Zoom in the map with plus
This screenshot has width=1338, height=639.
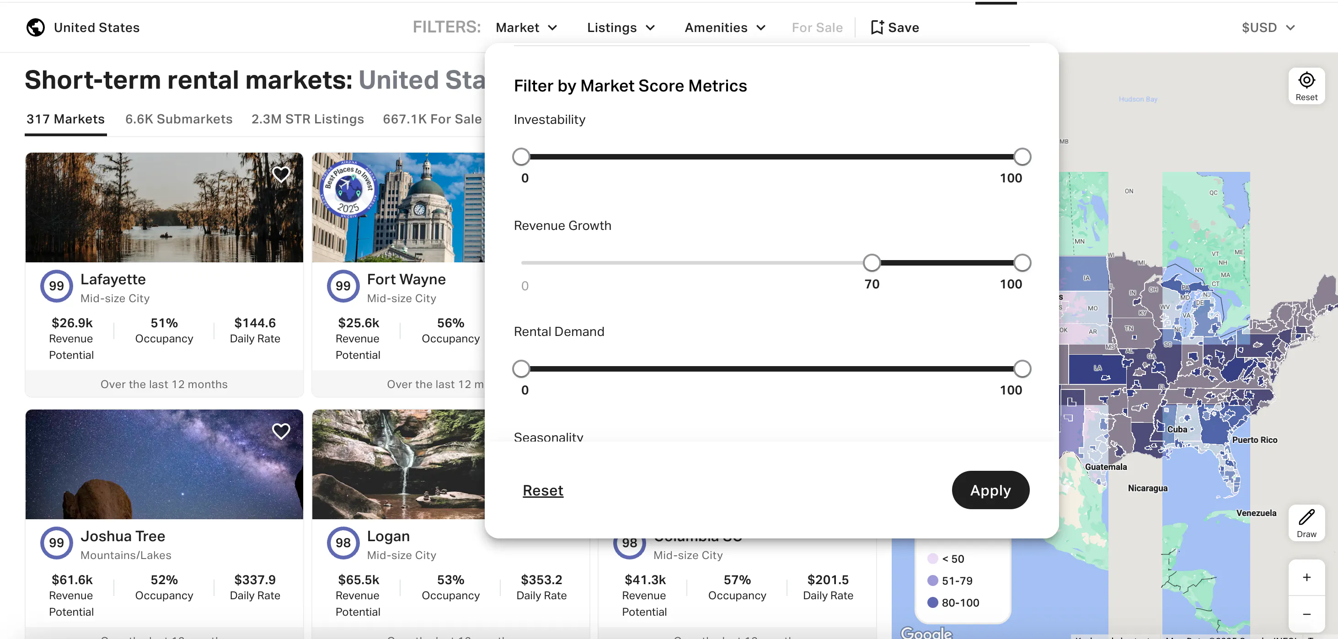point(1306,577)
